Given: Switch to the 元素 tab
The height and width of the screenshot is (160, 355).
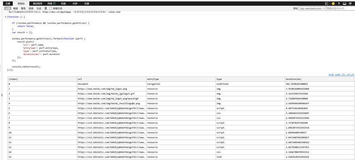Looking at the screenshot, I should coord(8,4).
